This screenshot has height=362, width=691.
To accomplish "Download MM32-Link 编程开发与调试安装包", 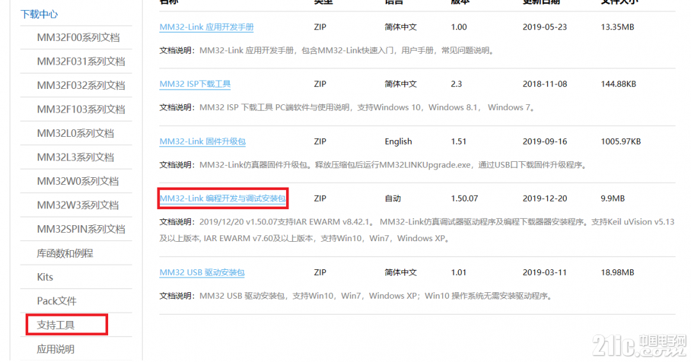I will click(223, 198).
